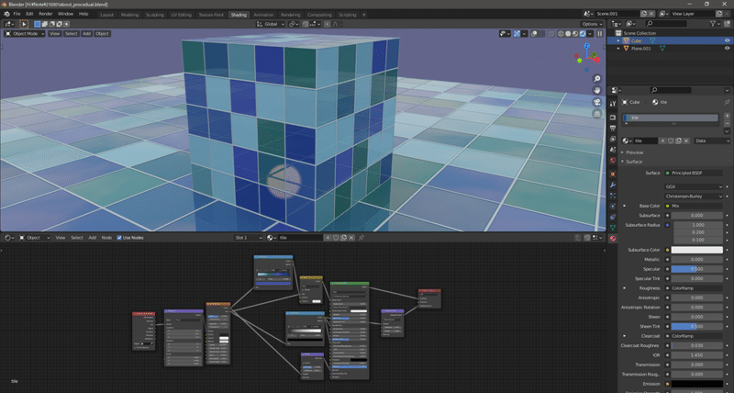Screen dimensions: 734x393
Task: Click the Node menu in shader editor
Action: click(x=106, y=238)
